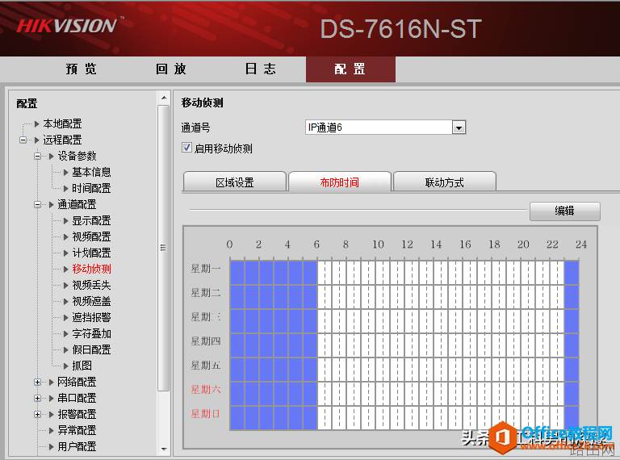Click the 星期六 schedule row bar
This screenshot has height=460, width=620.
tap(404, 394)
